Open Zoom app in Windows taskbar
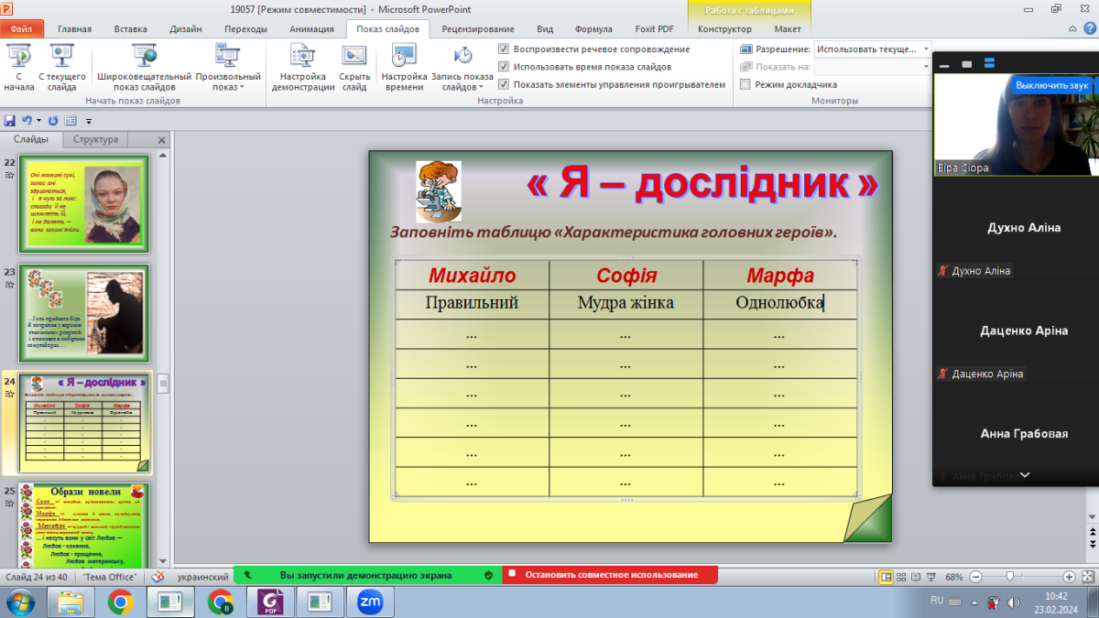The height and width of the screenshot is (618, 1099). tap(369, 601)
